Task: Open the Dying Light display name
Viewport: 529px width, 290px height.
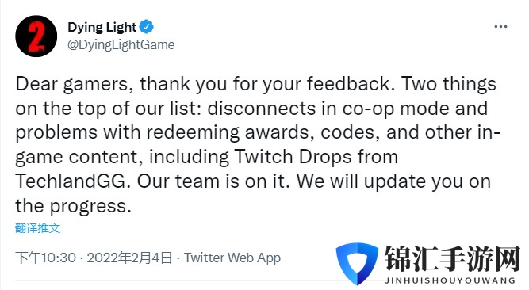Action: click(x=102, y=27)
